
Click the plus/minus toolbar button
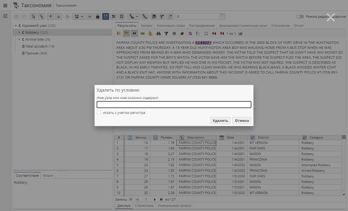(114, 16)
